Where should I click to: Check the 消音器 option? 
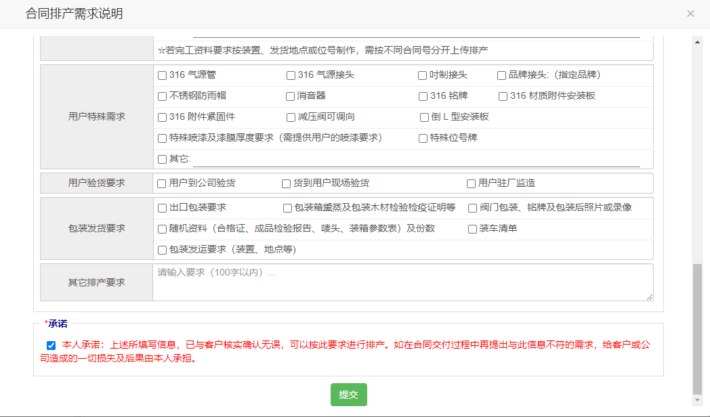[290, 96]
